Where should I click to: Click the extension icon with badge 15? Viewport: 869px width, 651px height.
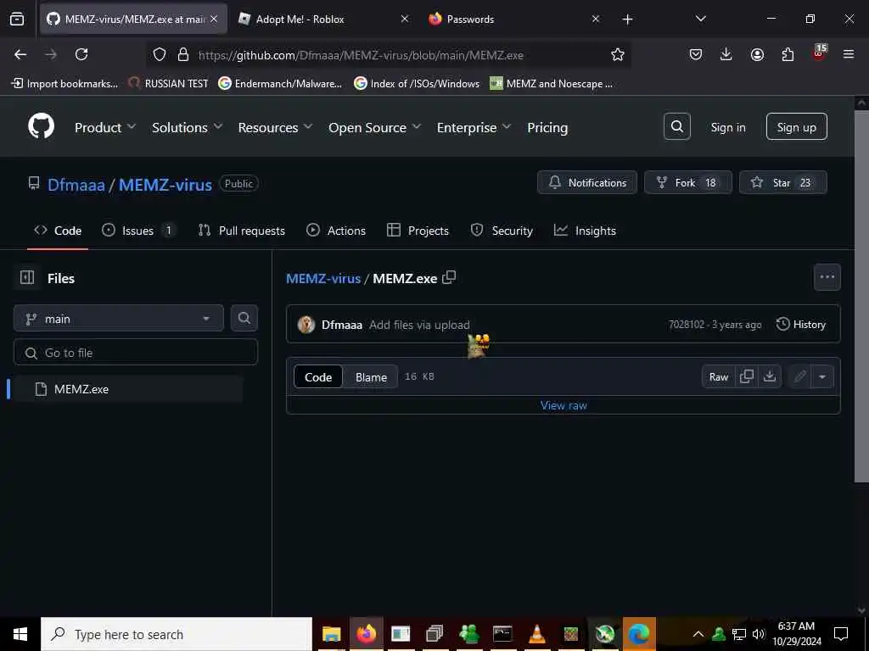click(819, 53)
